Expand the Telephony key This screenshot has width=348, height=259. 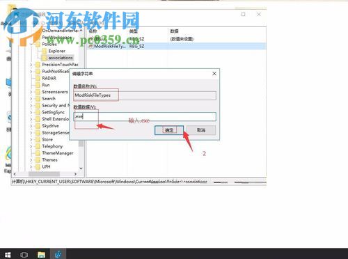point(31,146)
